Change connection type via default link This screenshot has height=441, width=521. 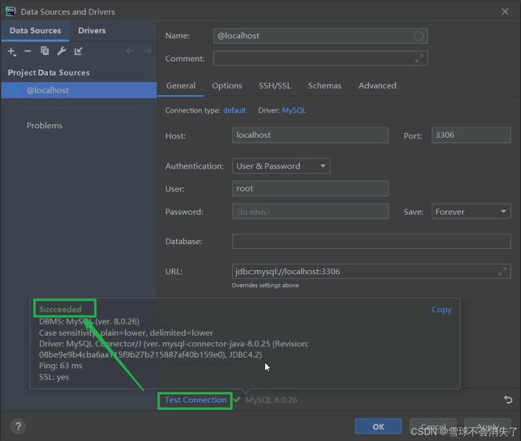coord(234,111)
